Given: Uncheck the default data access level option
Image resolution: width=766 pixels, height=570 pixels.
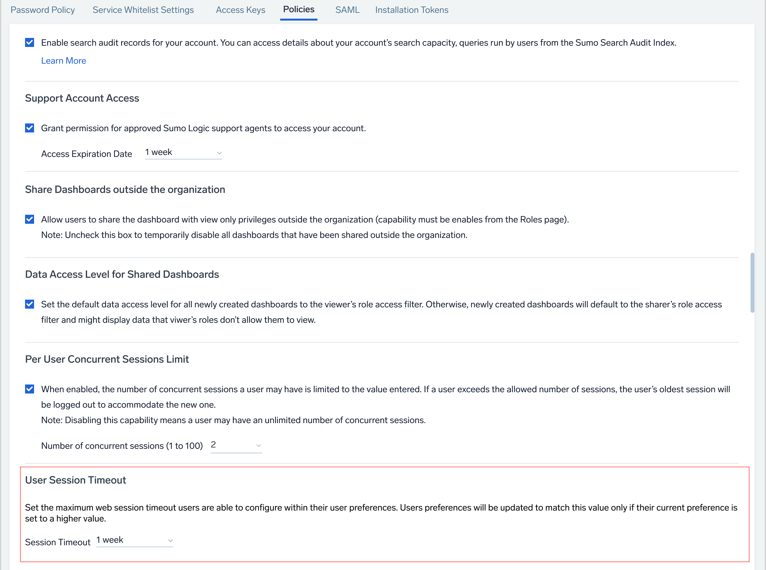Looking at the screenshot, I should tap(29, 304).
